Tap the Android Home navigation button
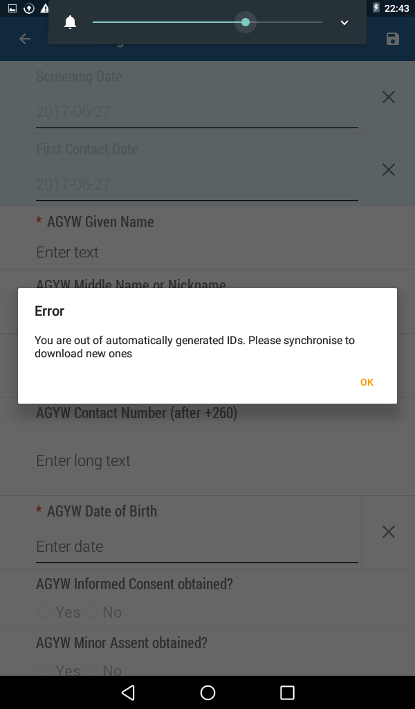 click(x=207, y=692)
